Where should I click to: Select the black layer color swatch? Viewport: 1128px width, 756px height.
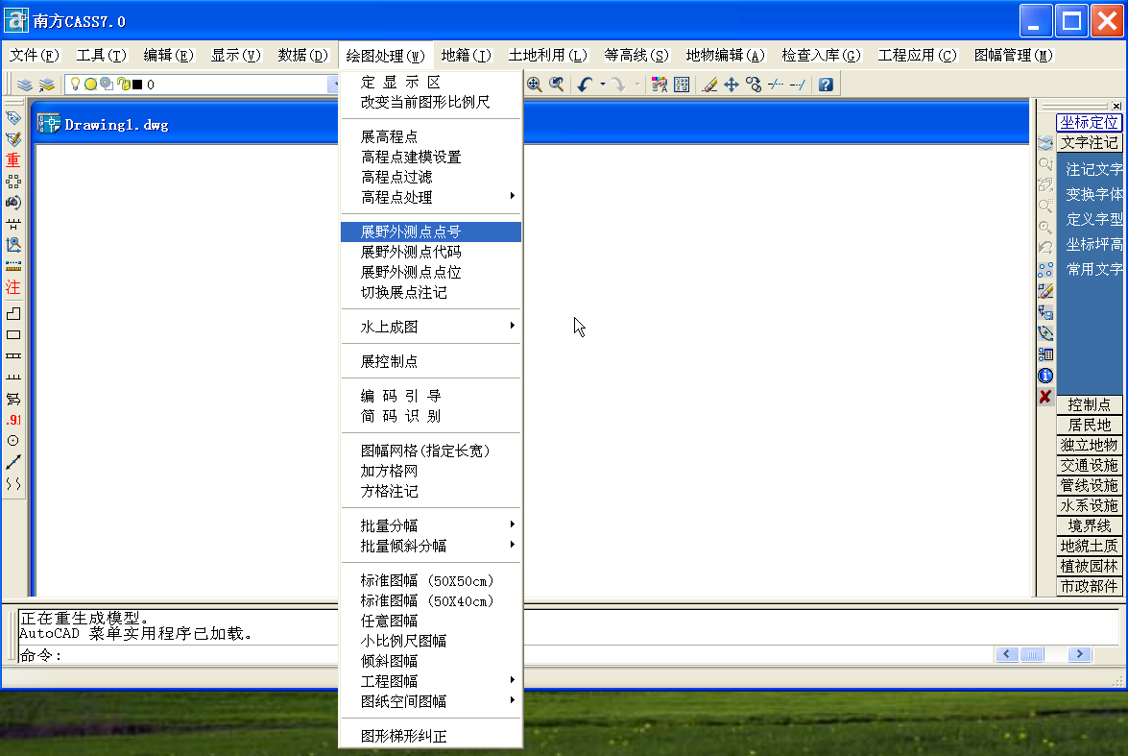point(136,85)
